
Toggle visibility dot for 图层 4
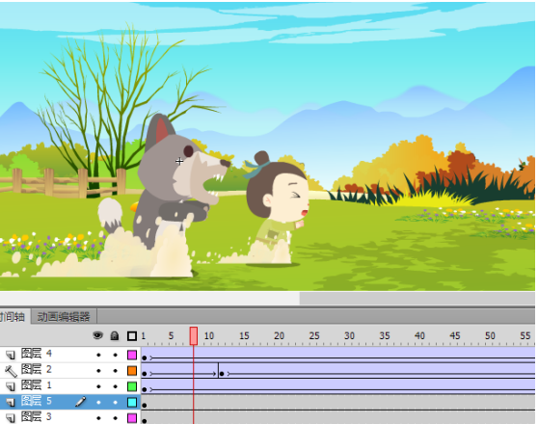[x=98, y=355]
